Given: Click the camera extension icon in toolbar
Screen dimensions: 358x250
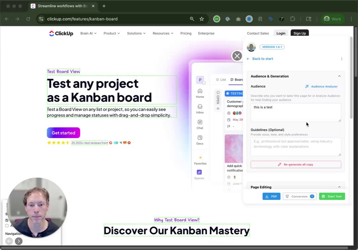Looking at the screenshot, I should tap(238, 19).
